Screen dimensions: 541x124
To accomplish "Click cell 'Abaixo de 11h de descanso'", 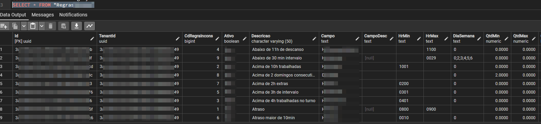I will 284,50.
